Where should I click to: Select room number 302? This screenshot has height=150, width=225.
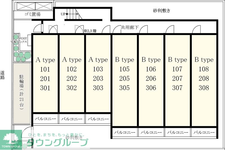pyautogui.click(x=71, y=88)
